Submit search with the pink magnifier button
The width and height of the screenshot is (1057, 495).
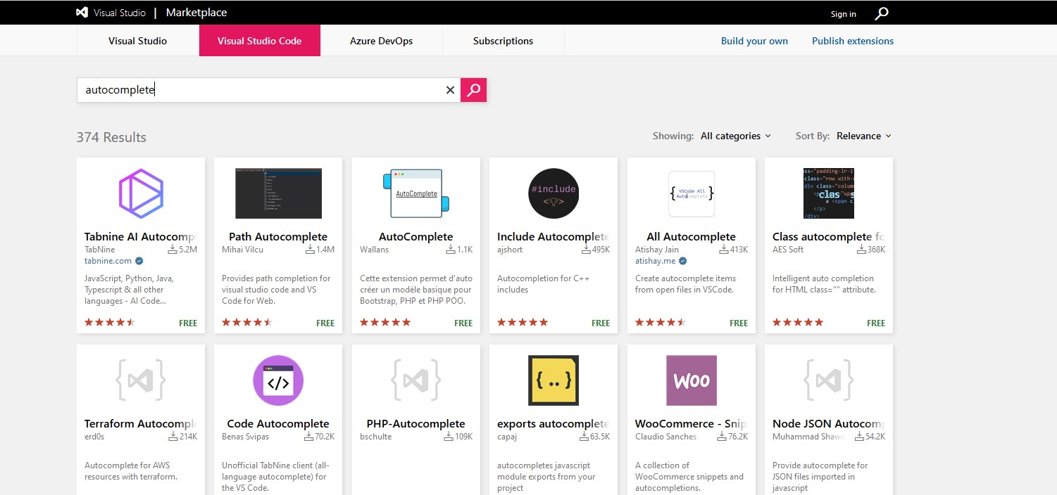pos(474,90)
